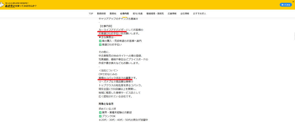
Task: Click green check icon beside ブランクOK
Action: click(100, 116)
